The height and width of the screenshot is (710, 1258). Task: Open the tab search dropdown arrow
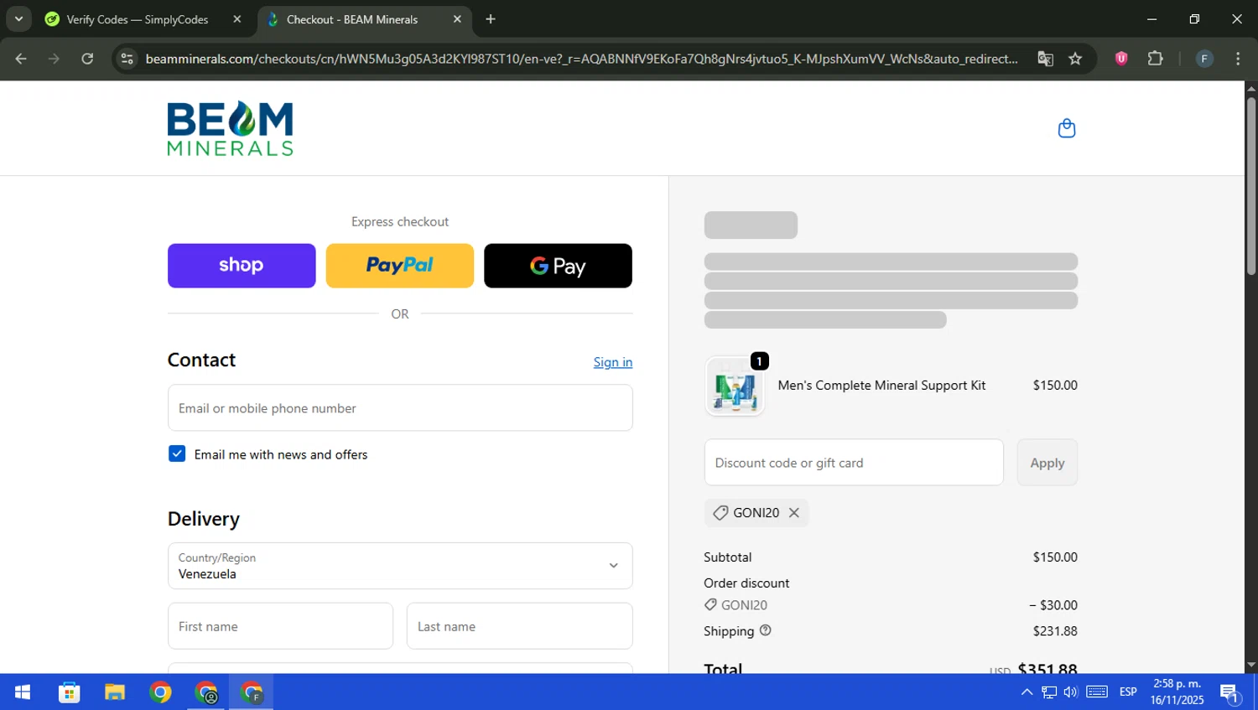point(18,19)
